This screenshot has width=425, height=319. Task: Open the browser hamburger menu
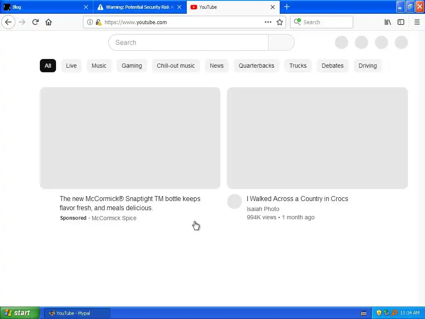coord(417,22)
